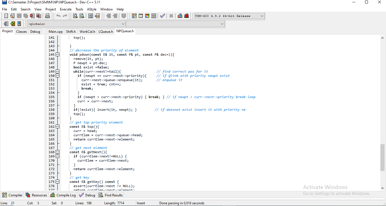Viewport: 386px width, 206px height.
Task: Collapse the top() function at line 162
Action: [x=58, y=127]
